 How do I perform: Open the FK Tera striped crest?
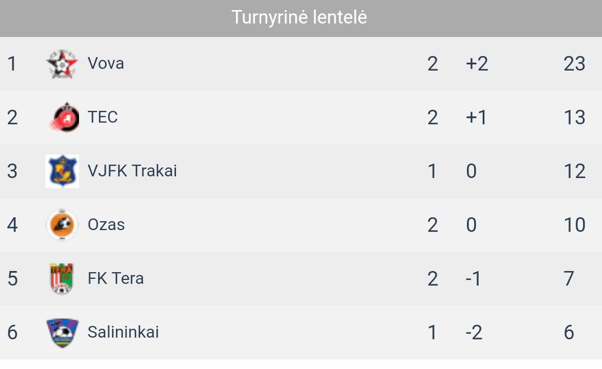[x=62, y=279]
